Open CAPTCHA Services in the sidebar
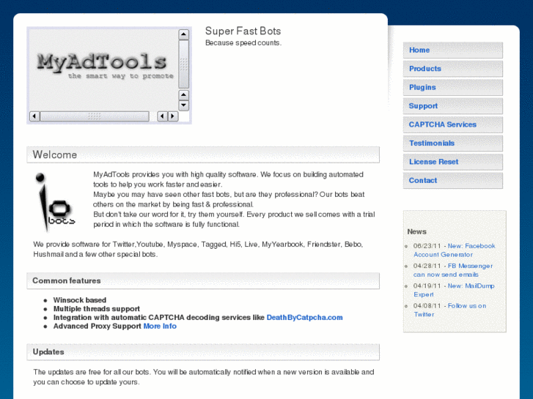The image size is (533, 399). tap(453, 124)
